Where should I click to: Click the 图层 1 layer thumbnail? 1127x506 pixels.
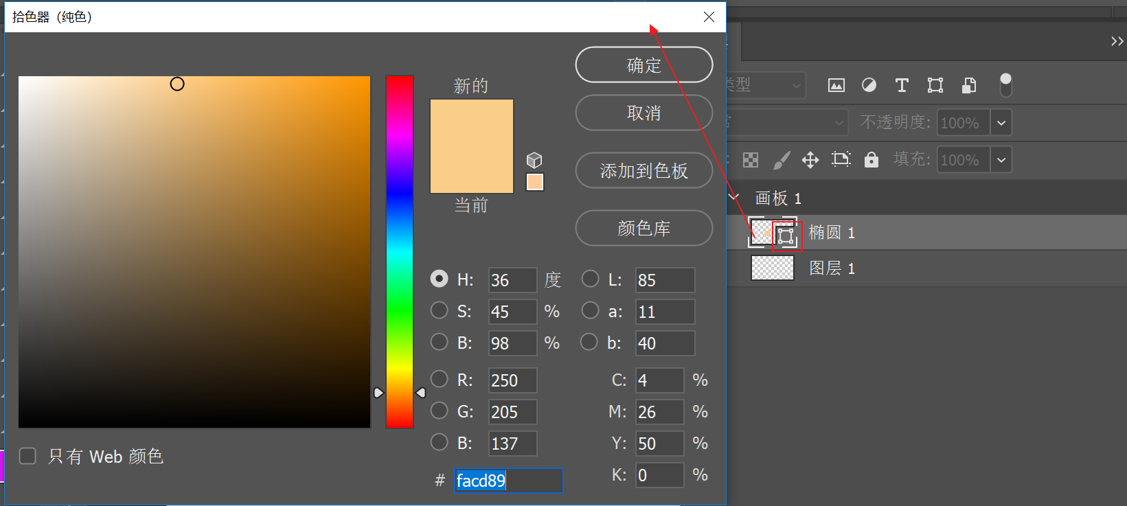click(x=773, y=268)
